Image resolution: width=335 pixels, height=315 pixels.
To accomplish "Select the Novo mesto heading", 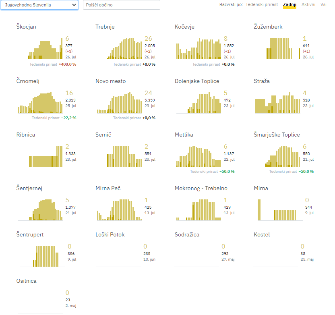I will pos(110,81).
